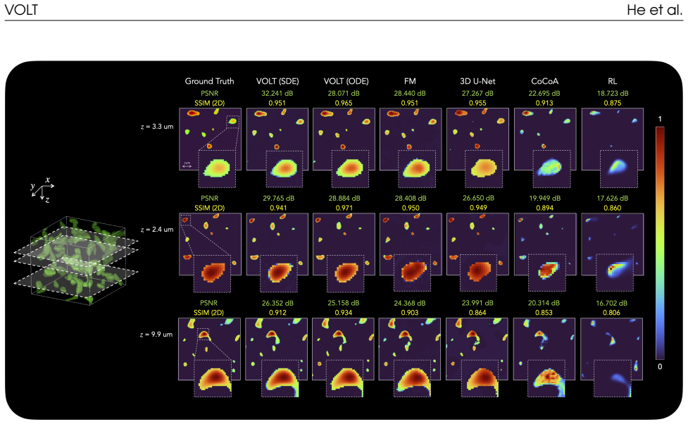Screen dimensions: 688x424
Task: Click the SSIM value '0.949'
Action: pyautogui.click(x=478, y=208)
